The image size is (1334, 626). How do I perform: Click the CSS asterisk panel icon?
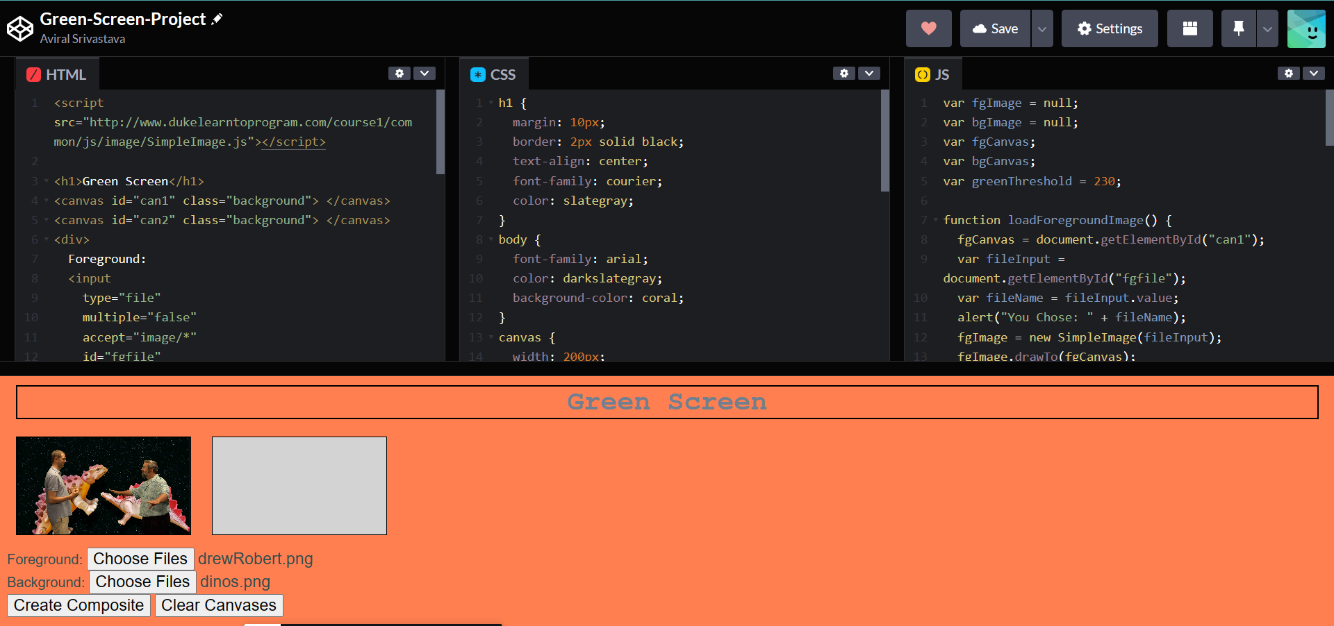coord(477,74)
